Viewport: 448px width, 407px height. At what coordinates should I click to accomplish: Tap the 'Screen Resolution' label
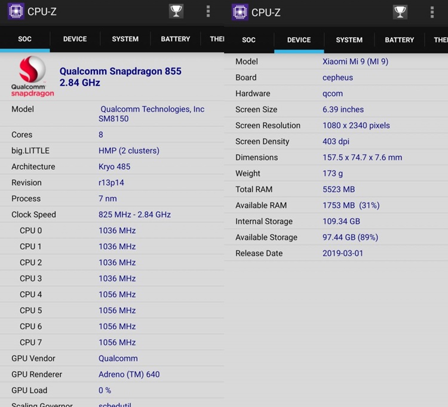pos(268,126)
